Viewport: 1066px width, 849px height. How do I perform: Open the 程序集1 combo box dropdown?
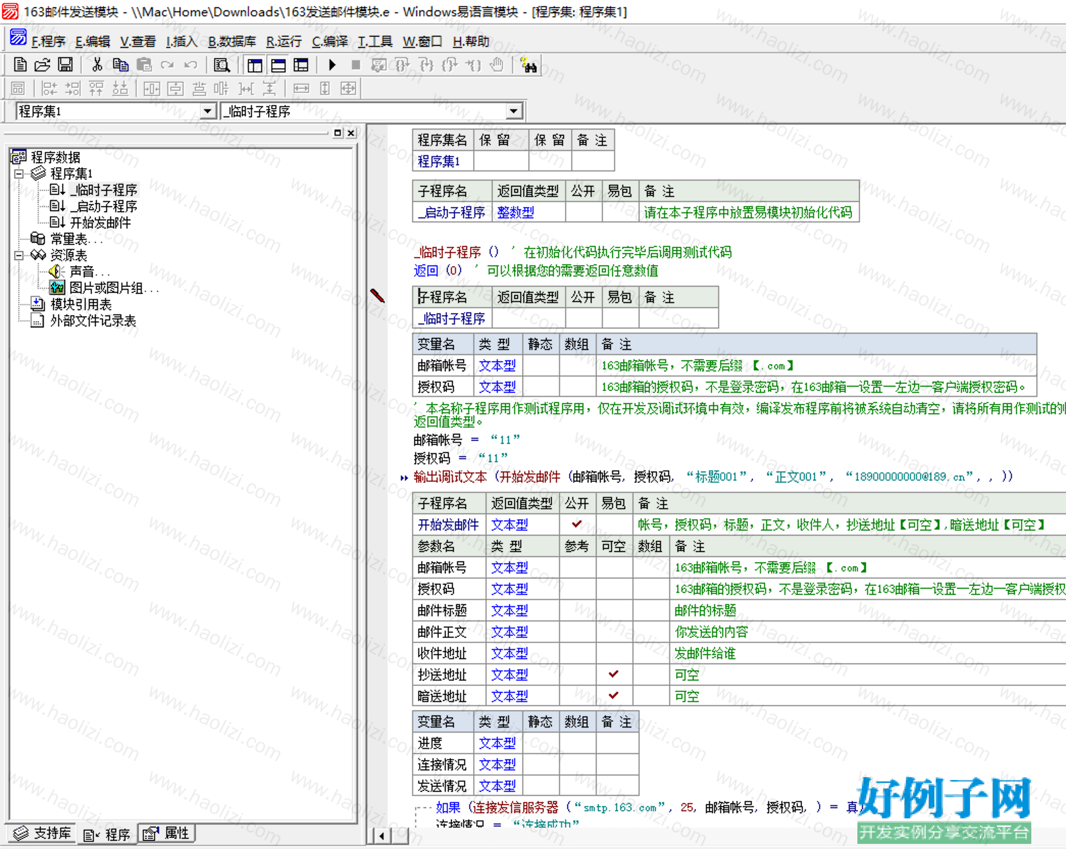point(208,111)
